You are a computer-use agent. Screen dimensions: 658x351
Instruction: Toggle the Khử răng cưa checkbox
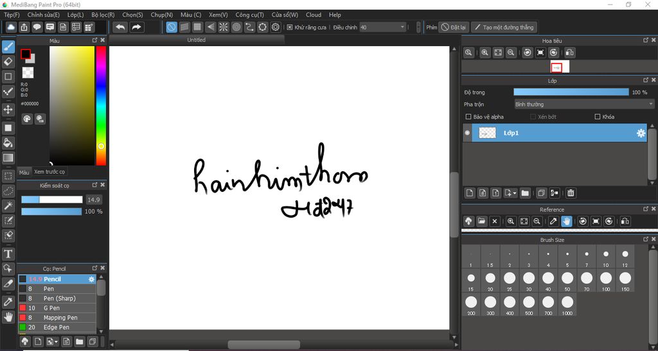tap(290, 27)
